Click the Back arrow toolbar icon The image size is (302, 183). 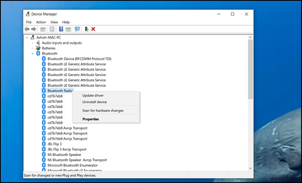click(x=27, y=29)
